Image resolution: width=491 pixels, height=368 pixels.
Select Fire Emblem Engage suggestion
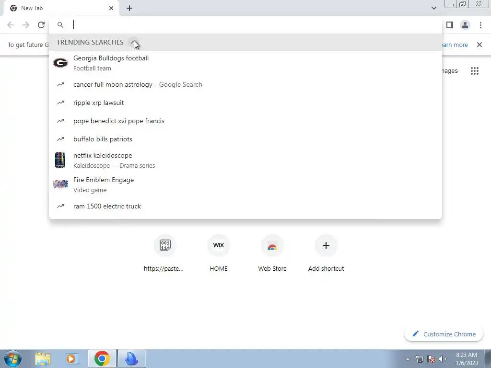[245, 184]
